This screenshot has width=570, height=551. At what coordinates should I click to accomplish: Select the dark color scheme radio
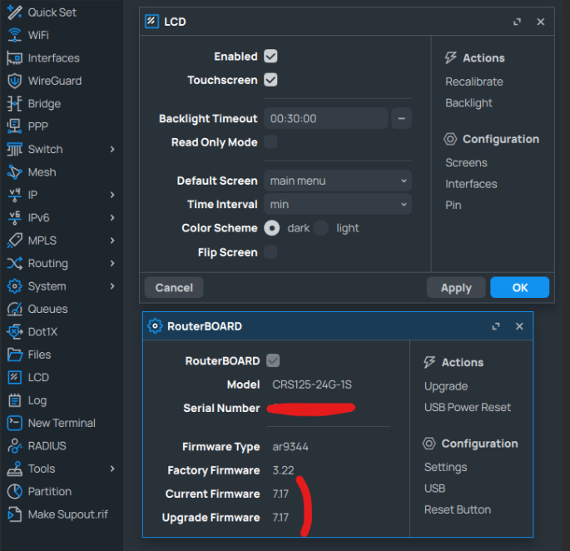271,228
